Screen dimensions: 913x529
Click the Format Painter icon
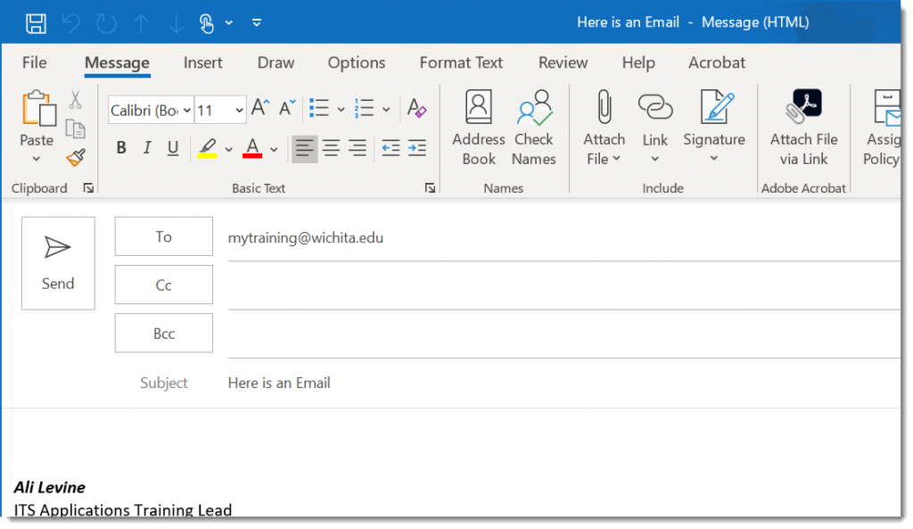(75, 156)
